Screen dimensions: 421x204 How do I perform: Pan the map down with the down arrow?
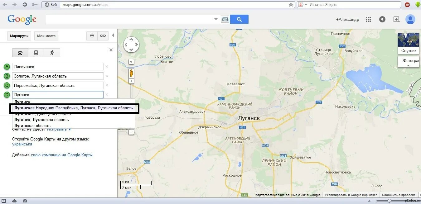(131, 50)
